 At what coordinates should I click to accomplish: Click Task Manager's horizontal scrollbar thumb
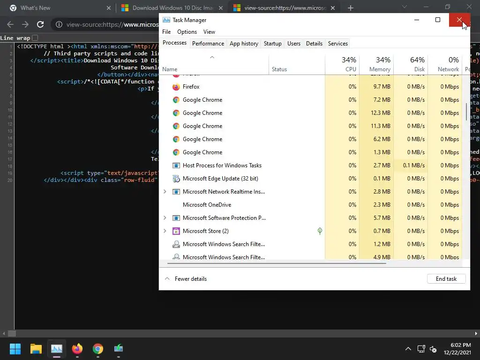pyautogui.click(x=277, y=263)
